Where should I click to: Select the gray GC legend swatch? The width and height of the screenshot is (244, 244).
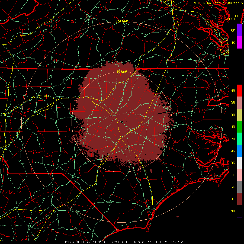(239, 187)
